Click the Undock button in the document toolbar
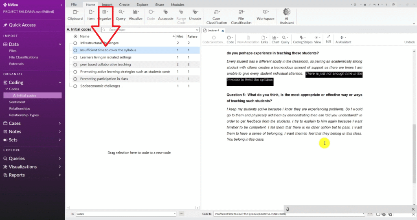The height and width of the screenshot is (220, 417). click(409, 42)
